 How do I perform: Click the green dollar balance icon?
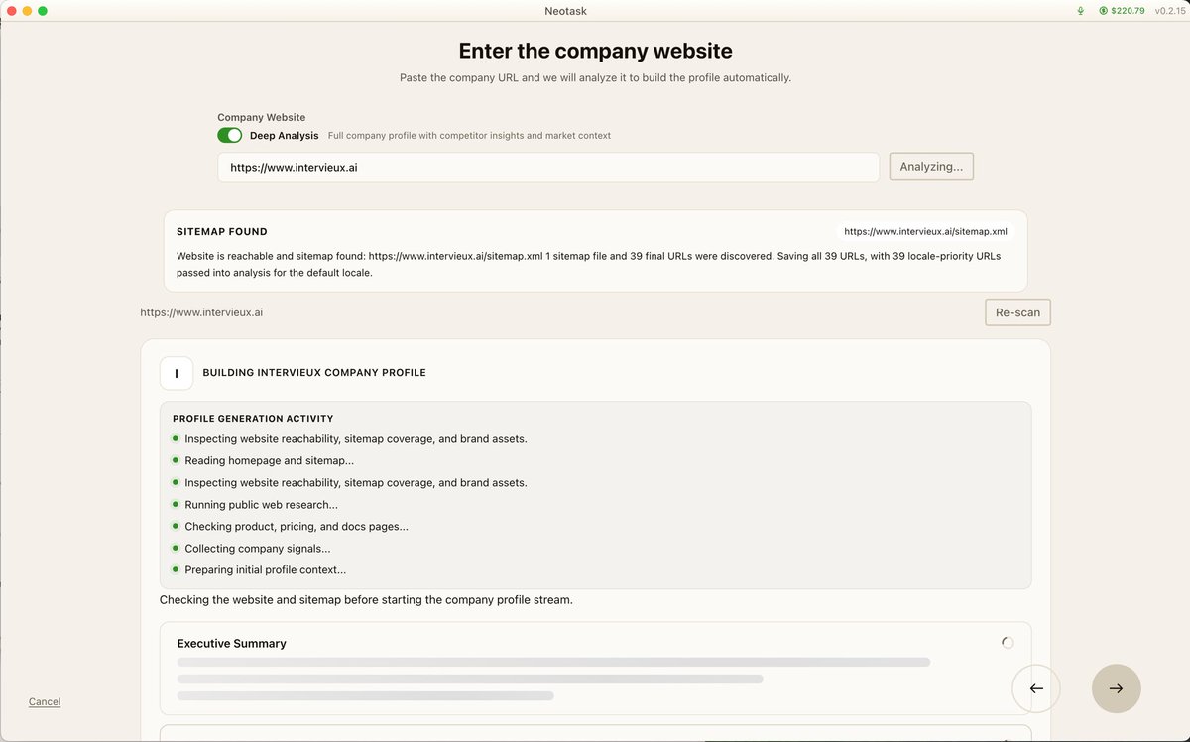(1104, 10)
